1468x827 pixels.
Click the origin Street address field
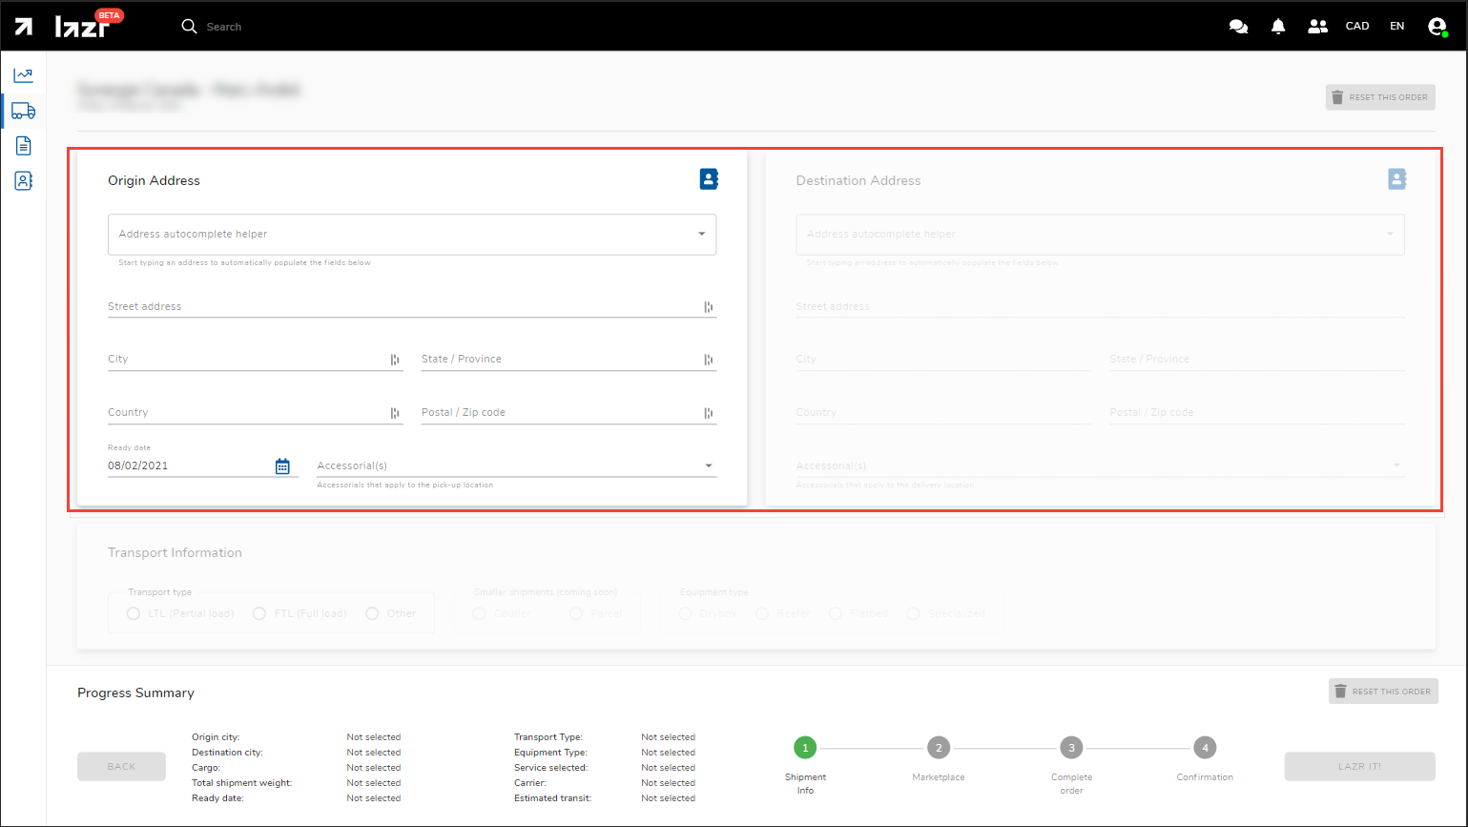click(x=401, y=307)
